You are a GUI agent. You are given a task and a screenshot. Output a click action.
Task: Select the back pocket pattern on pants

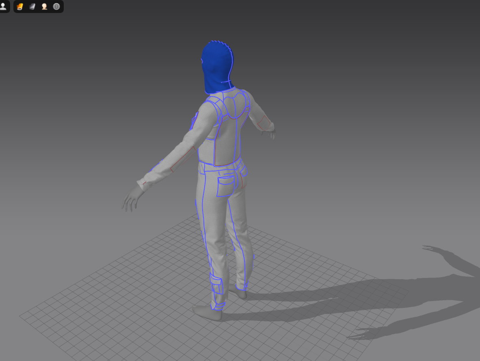226,186
